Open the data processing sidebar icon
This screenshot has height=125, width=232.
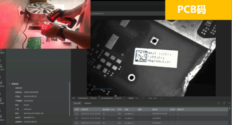click(x=1, y=84)
